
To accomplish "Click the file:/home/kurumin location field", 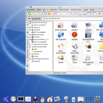I will coord(73,19).
